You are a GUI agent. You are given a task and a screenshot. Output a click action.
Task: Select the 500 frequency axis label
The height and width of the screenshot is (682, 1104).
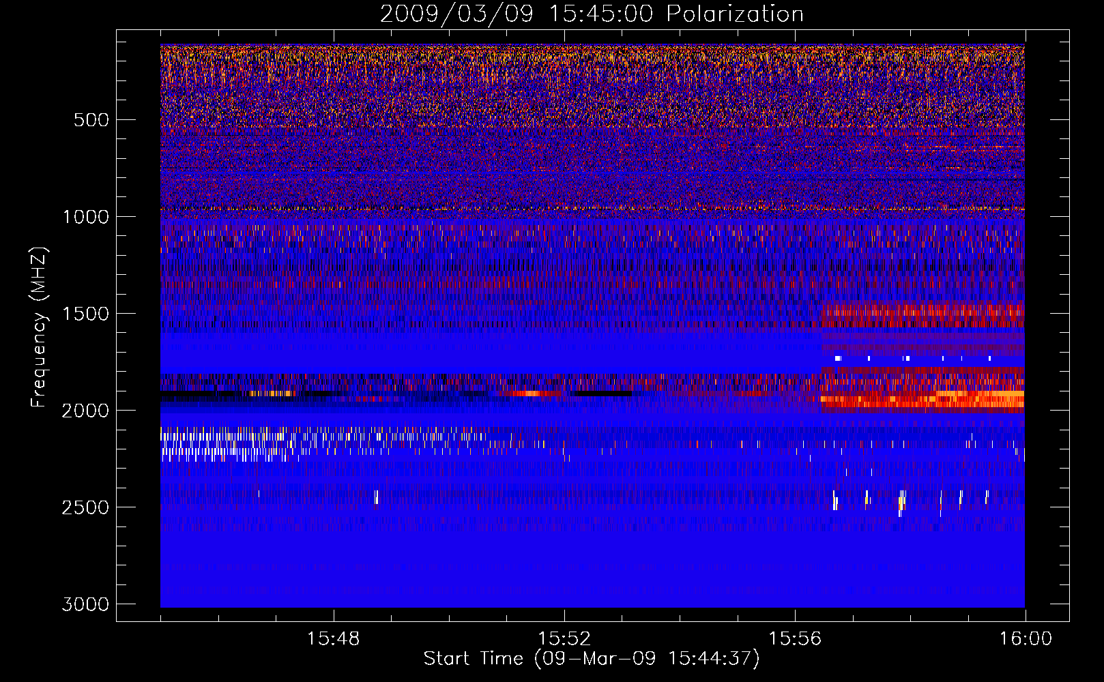(x=91, y=120)
